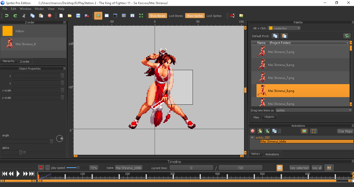The height and width of the screenshot is (187, 354).
Task: Click the Cut scissors icon
Action: [x=24, y=16]
